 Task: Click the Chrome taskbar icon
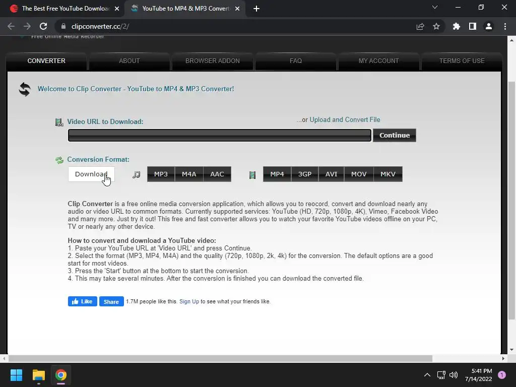point(61,375)
